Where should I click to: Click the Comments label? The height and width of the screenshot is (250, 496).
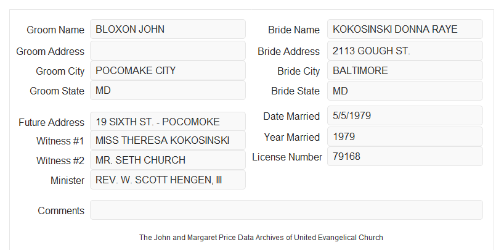coord(61,210)
